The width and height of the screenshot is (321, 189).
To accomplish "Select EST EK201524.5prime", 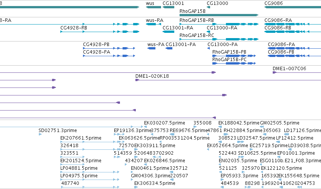I will [81, 161].
